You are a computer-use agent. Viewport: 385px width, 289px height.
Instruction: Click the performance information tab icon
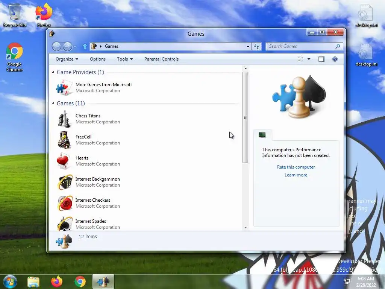click(262, 135)
